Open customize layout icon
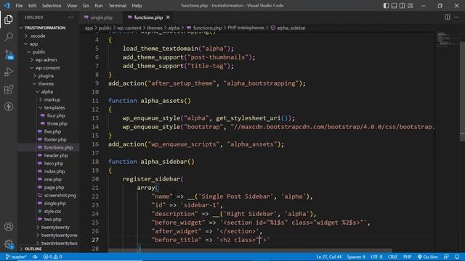The image size is (465, 261). 411,5
